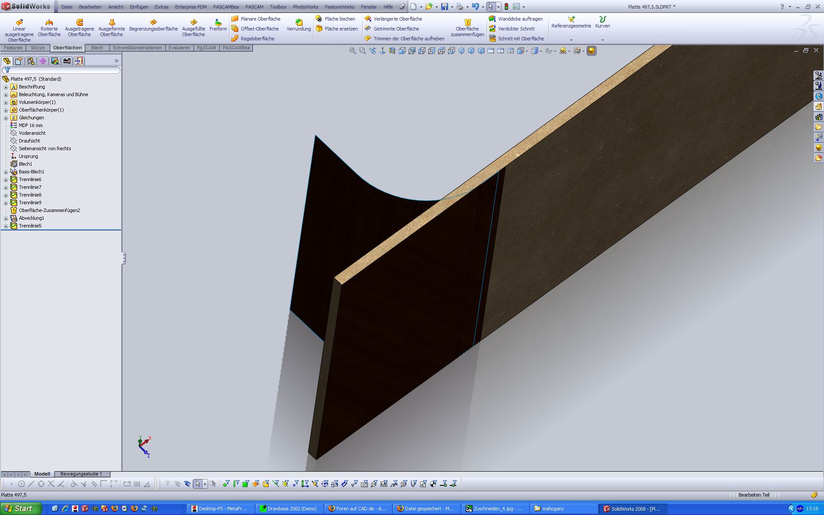Switch to the Blech tab
824x515 pixels.
tap(97, 48)
